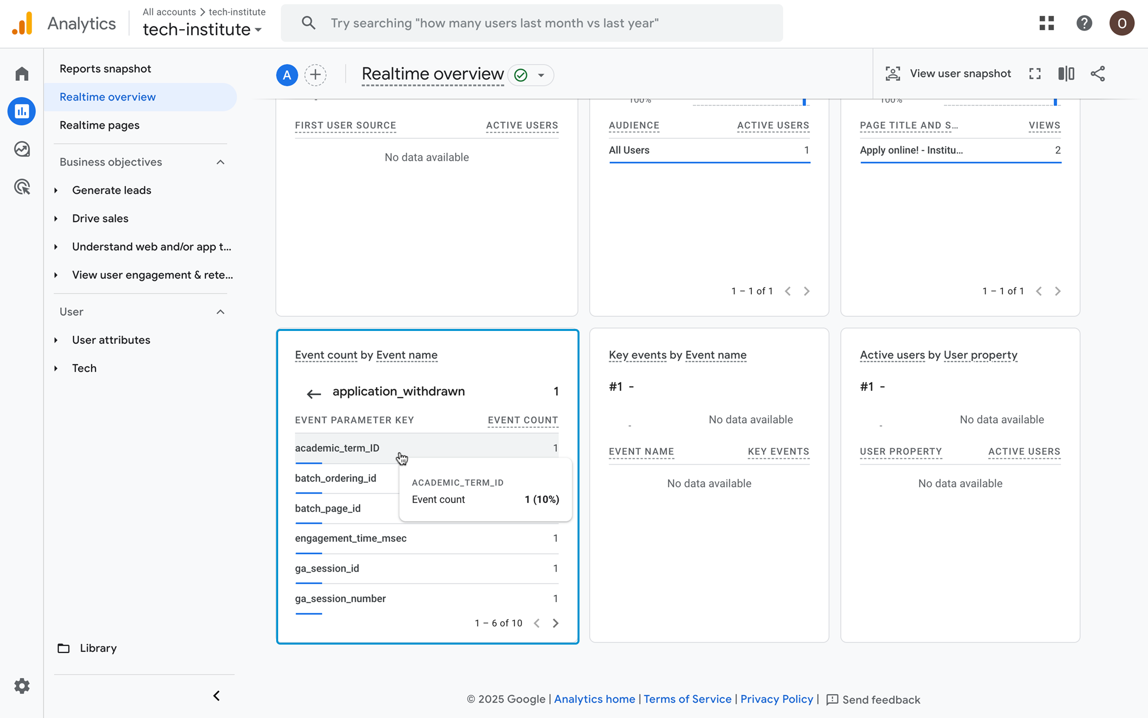Viewport: 1148px width, 718px height.
Task: Select the ga_session_id parameter row
Action: pyautogui.click(x=426, y=568)
